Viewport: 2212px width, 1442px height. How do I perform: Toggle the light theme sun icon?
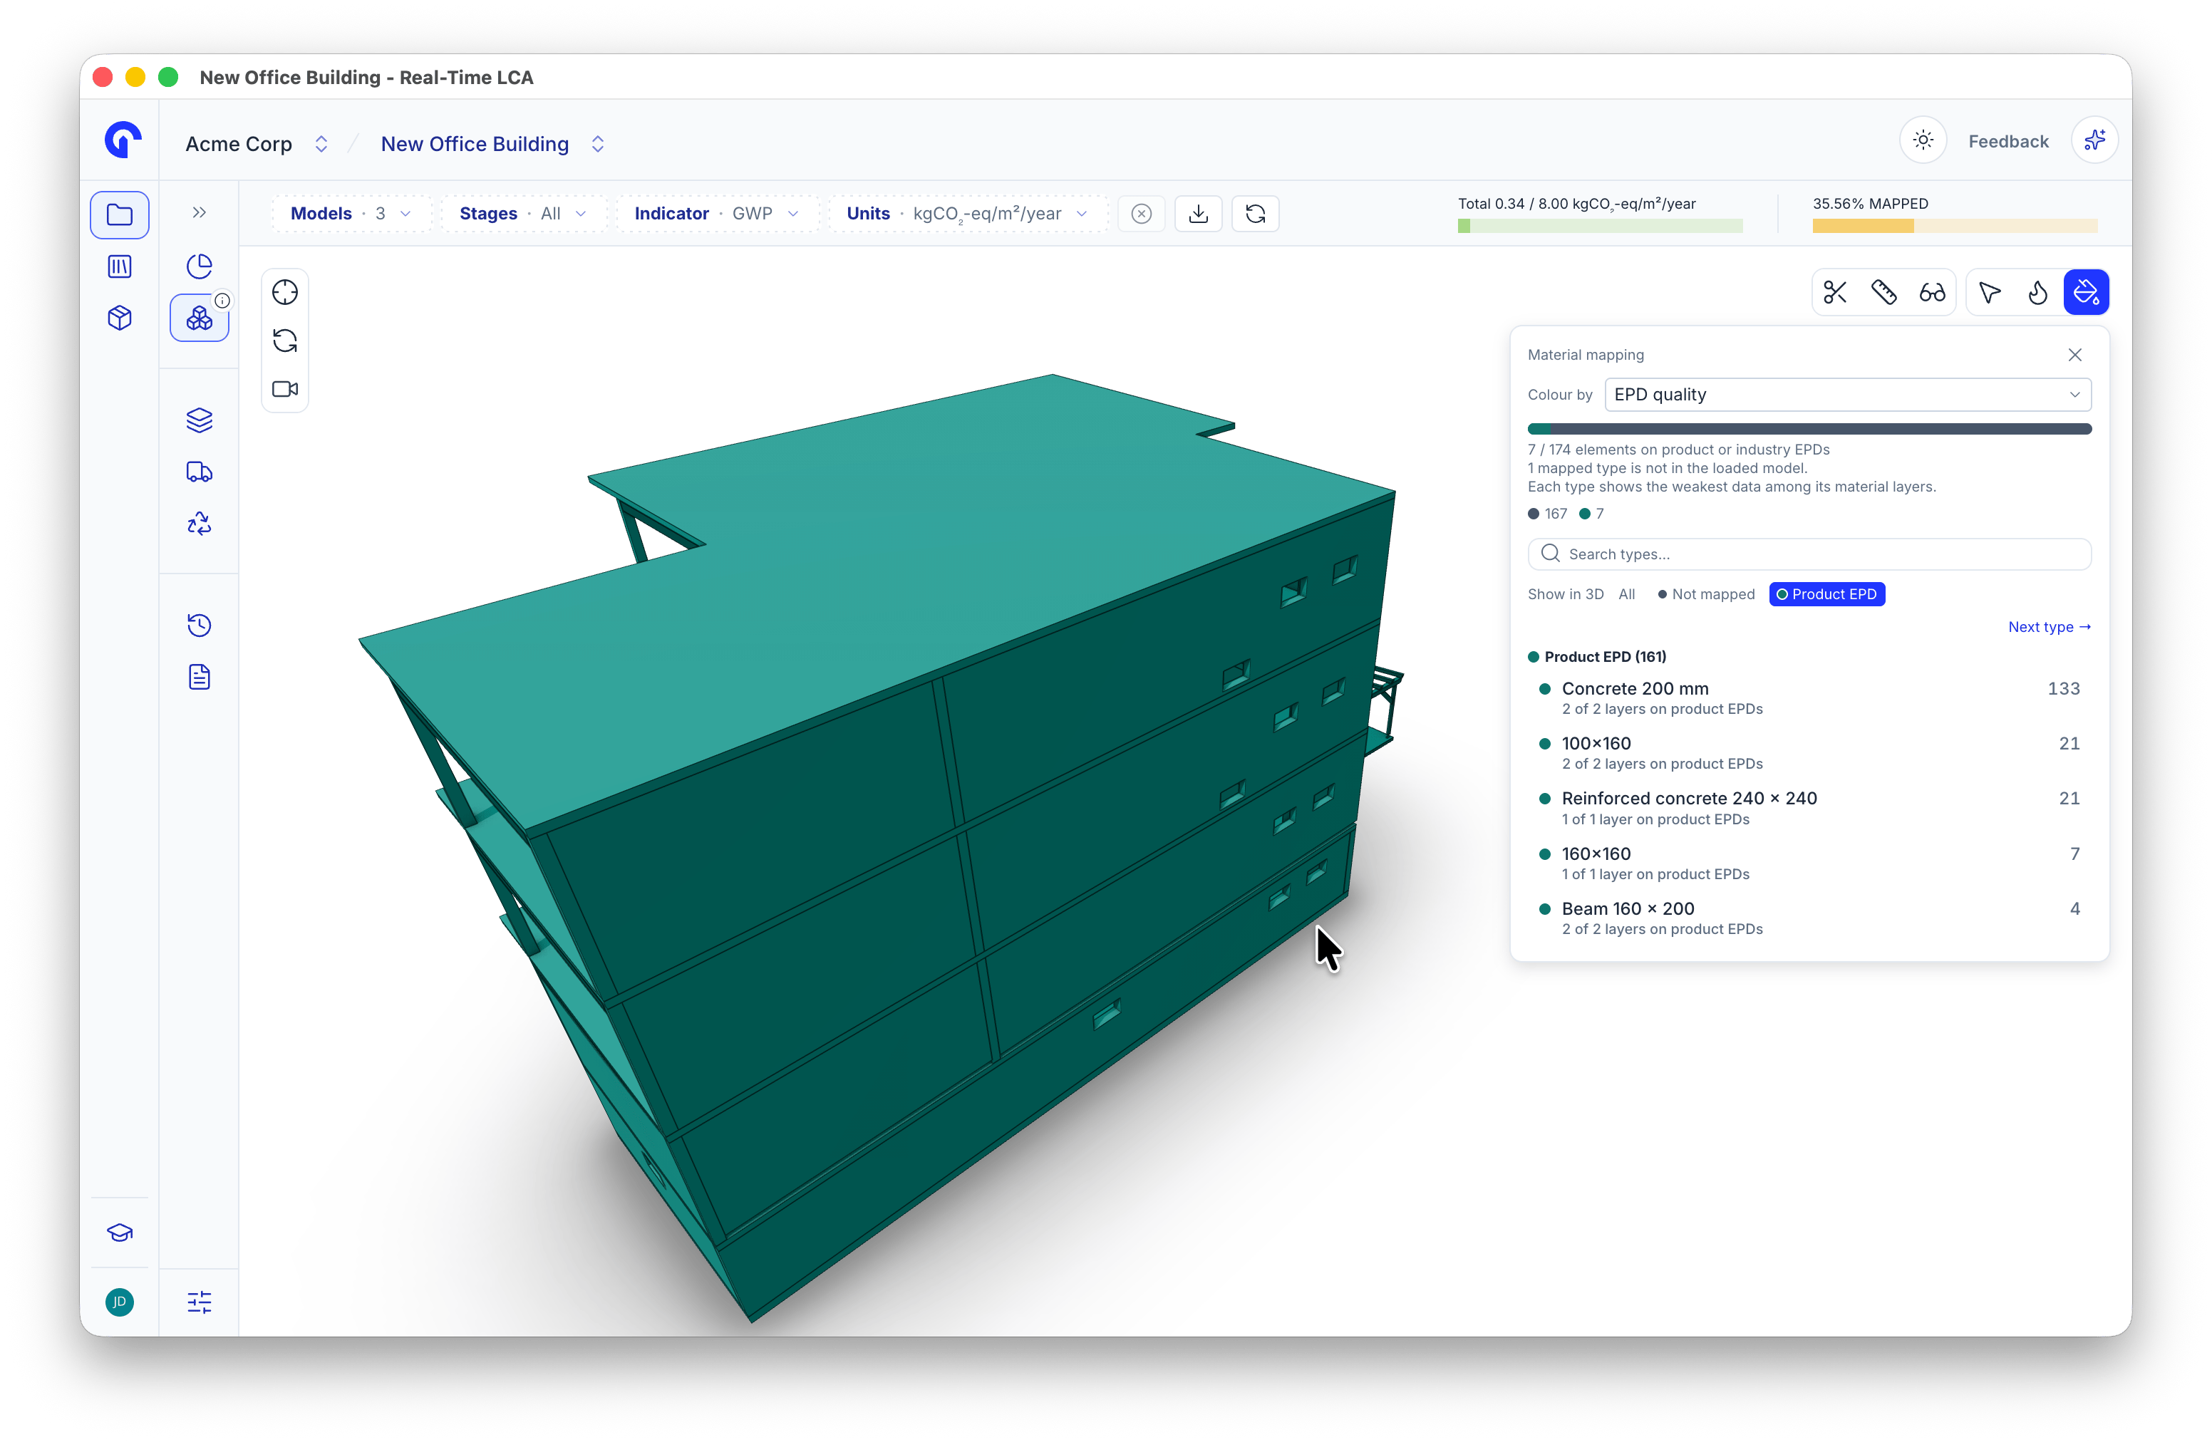(x=1923, y=140)
